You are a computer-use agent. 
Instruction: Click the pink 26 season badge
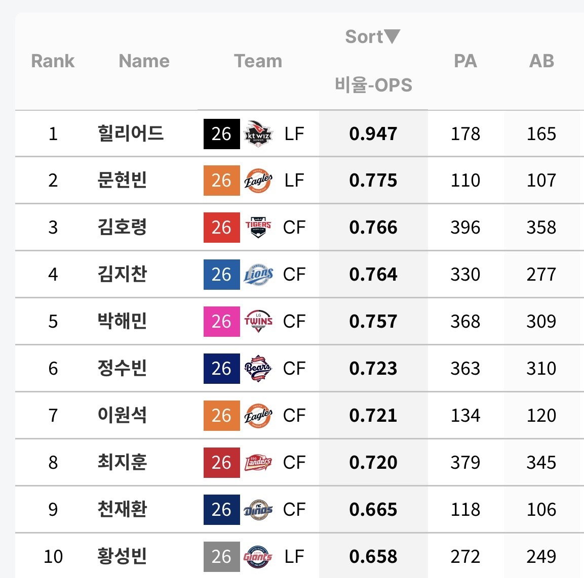coord(222,321)
